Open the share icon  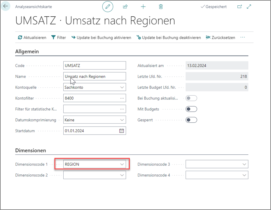[x=125, y=7]
